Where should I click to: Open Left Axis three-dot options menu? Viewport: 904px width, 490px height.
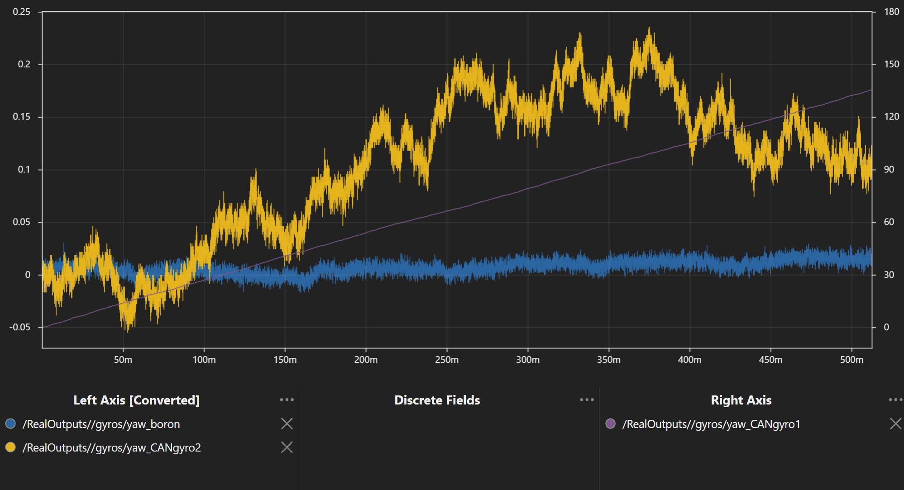pos(287,400)
